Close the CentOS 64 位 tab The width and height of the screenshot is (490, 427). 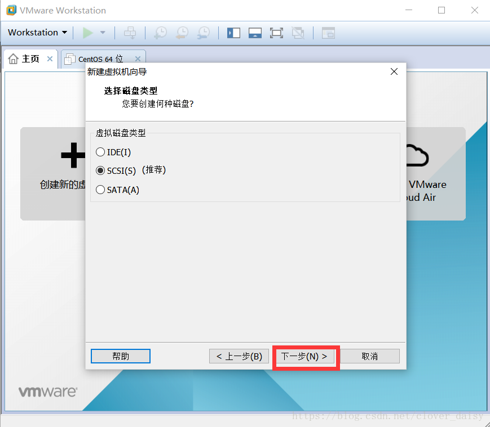138,59
